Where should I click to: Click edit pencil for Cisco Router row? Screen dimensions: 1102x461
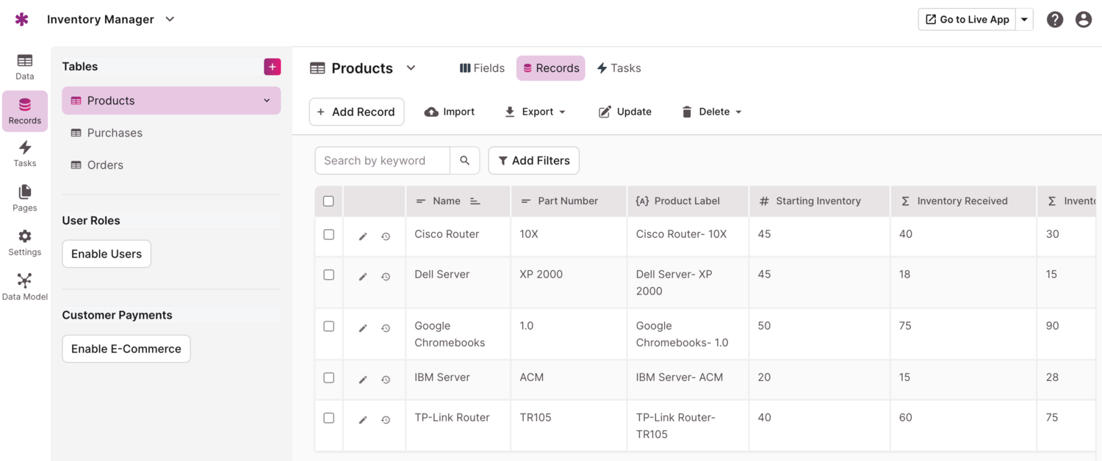pos(363,236)
